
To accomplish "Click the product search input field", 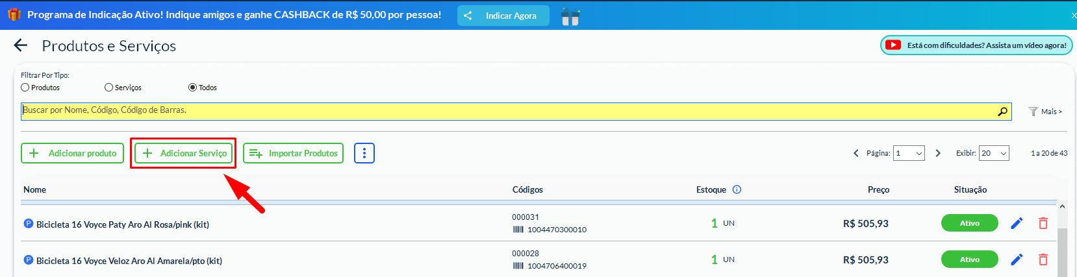I will (x=507, y=111).
